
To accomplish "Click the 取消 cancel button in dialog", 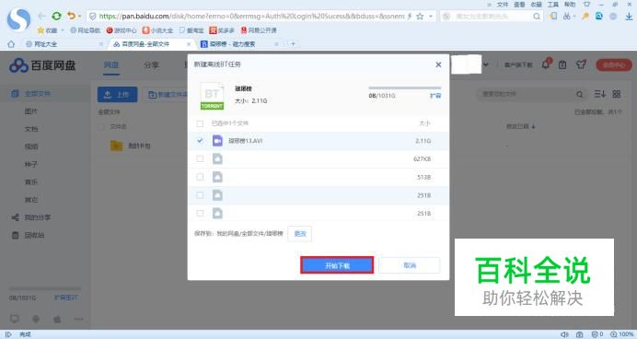I will tap(409, 265).
